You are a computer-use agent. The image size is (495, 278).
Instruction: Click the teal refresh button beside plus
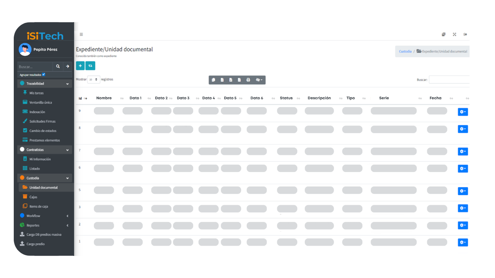point(90,66)
